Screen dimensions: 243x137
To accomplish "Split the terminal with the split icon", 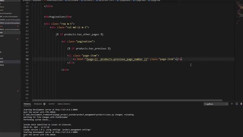I will (x=237, y=104).
